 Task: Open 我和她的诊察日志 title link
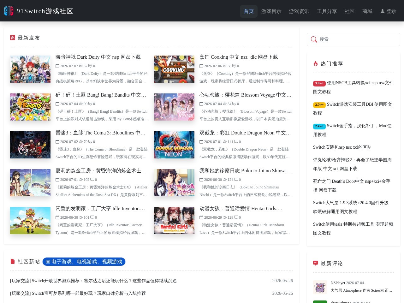pos(246,171)
